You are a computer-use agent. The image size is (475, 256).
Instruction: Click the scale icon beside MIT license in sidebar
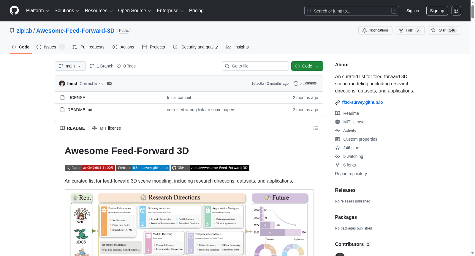click(338, 122)
